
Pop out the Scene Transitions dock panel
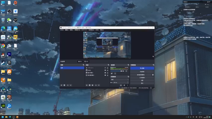(128, 77)
